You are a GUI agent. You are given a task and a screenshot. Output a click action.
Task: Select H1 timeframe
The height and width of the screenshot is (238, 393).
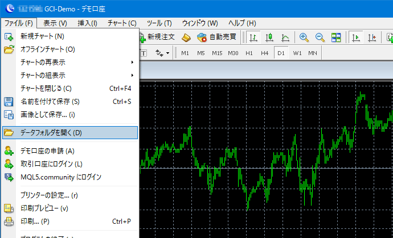tap(249, 53)
